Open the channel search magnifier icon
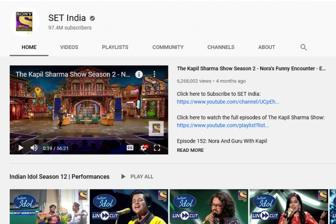The image size is (336, 224). (304, 47)
